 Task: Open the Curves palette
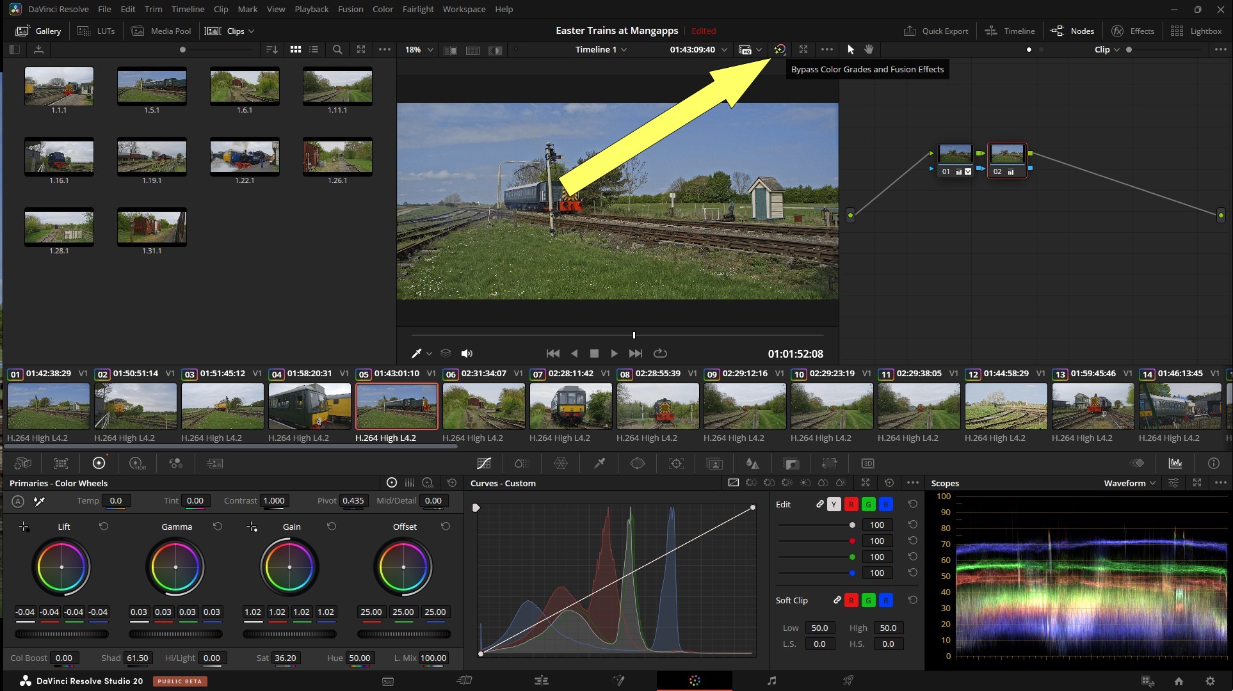click(x=484, y=463)
